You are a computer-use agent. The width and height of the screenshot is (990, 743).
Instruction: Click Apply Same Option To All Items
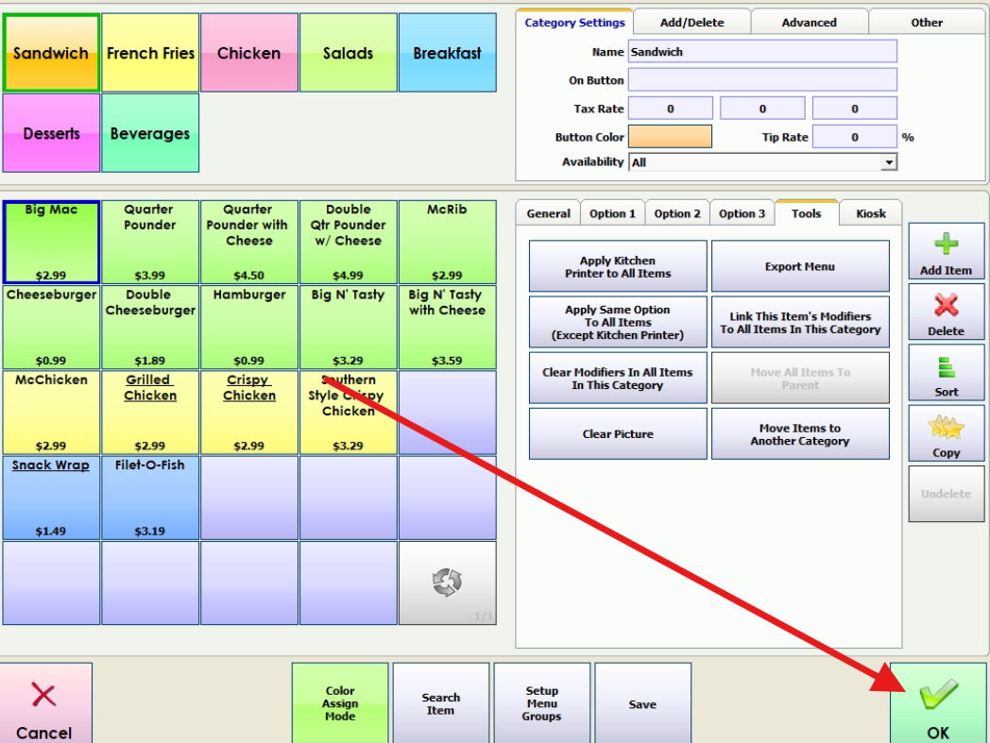pyautogui.click(x=618, y=322)
